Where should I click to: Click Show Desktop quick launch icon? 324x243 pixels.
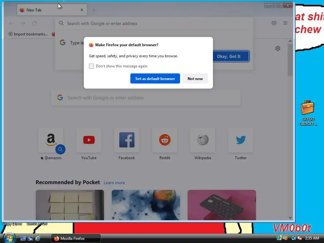pos(23,239)
